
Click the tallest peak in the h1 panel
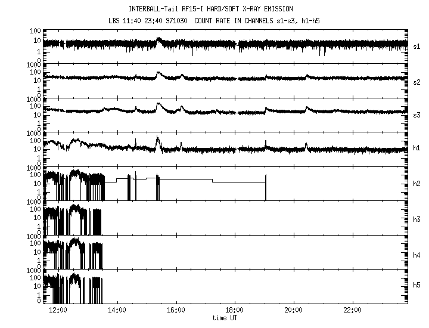[x=157, y=140]
